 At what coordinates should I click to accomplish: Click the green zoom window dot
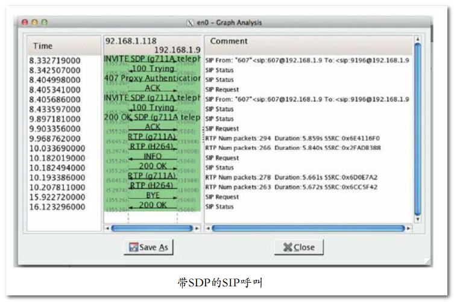pos(44,22)
